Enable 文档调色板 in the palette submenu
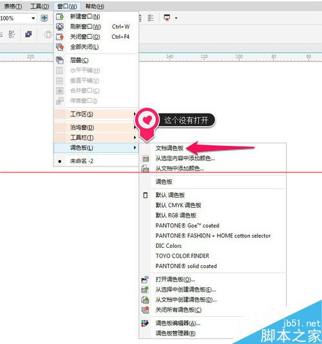 (x=213, y=148)
